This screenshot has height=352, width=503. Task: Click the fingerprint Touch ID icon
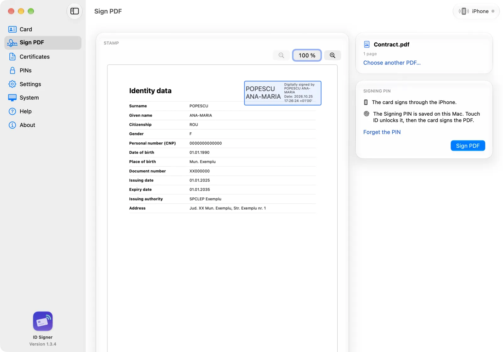point(367,114)
